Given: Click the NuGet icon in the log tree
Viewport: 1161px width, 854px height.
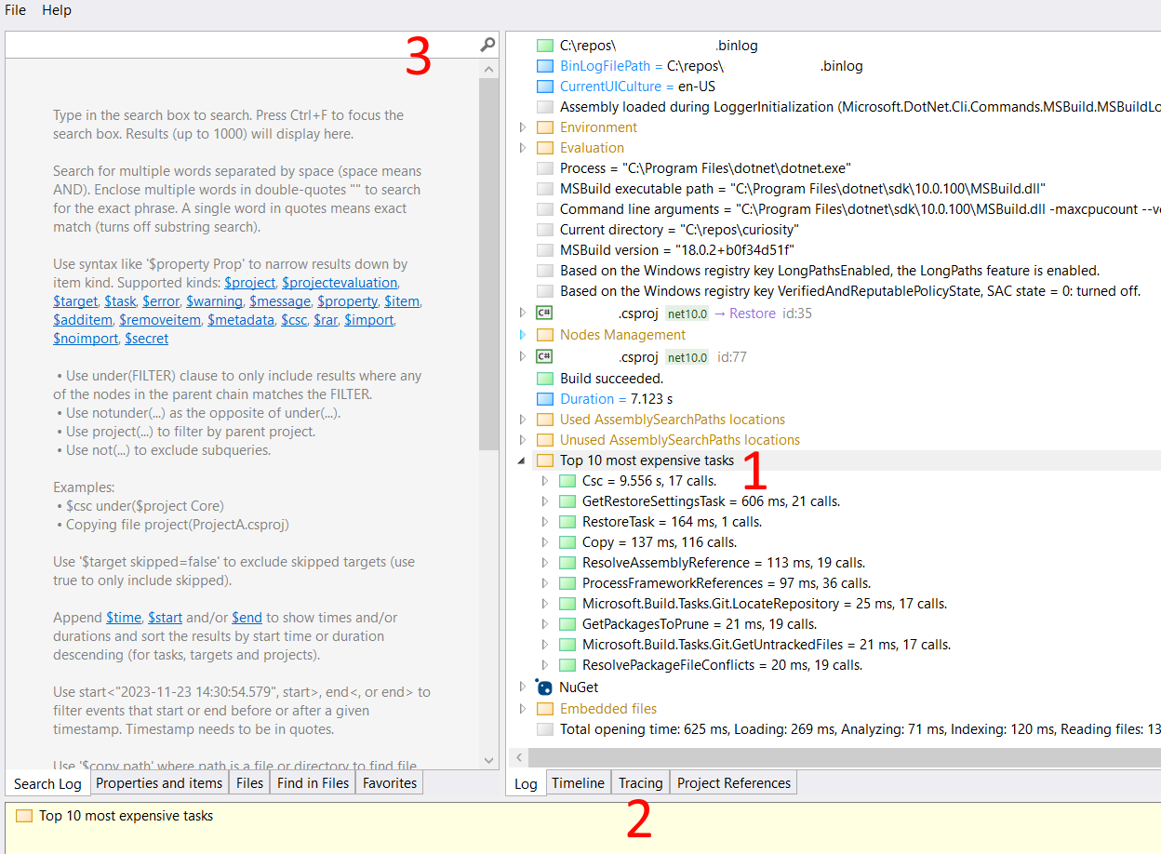Looking at the screenshot, I should pyautogui.click(x=542, y=687).
